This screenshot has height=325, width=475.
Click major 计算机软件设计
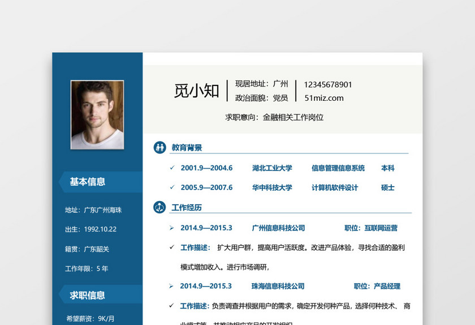pyautogui.click(x=335, y=187)
